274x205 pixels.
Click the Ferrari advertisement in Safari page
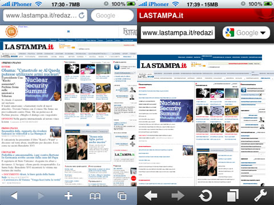click(130, 31)
